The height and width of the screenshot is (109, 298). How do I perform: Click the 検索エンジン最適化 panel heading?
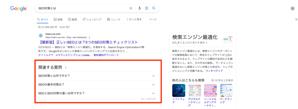pyautogui.click(x=195, y=37)
